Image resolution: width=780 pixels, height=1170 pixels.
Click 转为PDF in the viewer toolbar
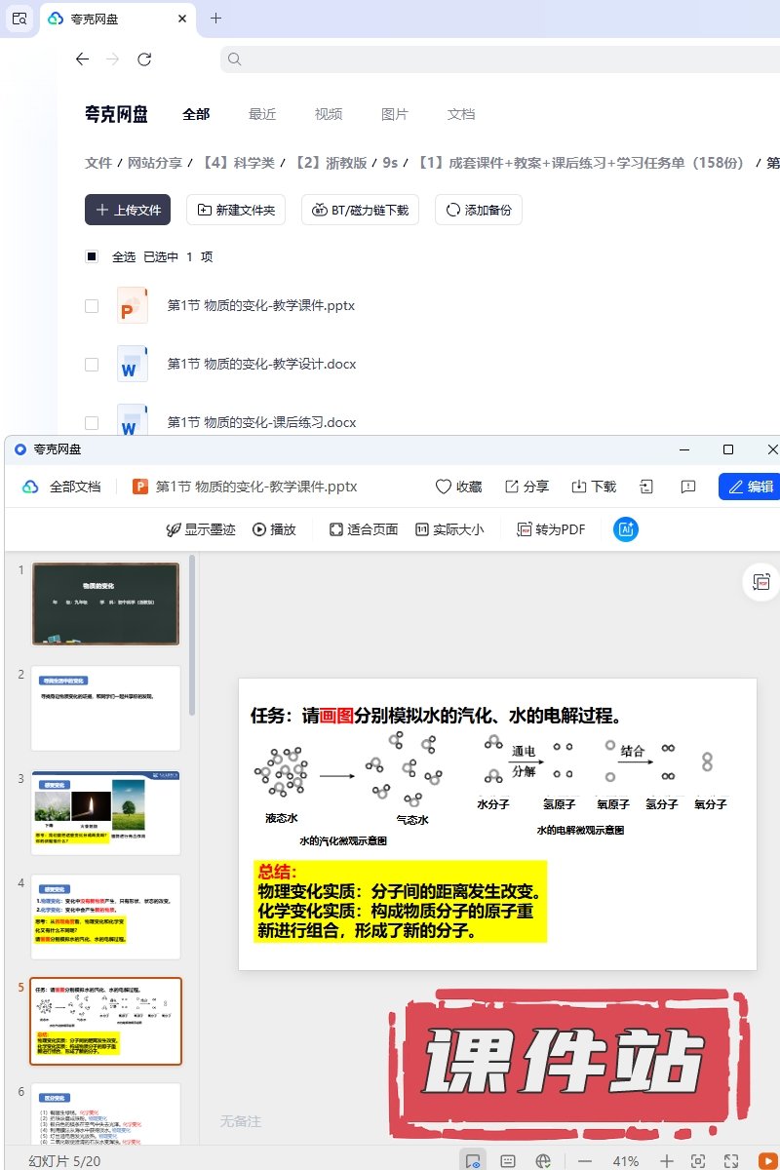coord(551,529)
